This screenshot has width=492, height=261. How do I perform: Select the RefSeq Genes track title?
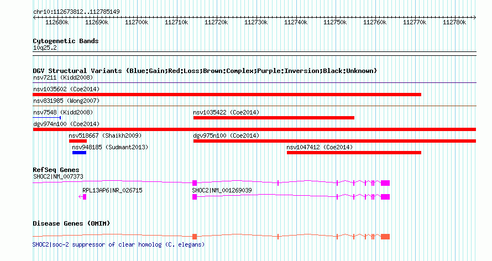pos(56,170)
